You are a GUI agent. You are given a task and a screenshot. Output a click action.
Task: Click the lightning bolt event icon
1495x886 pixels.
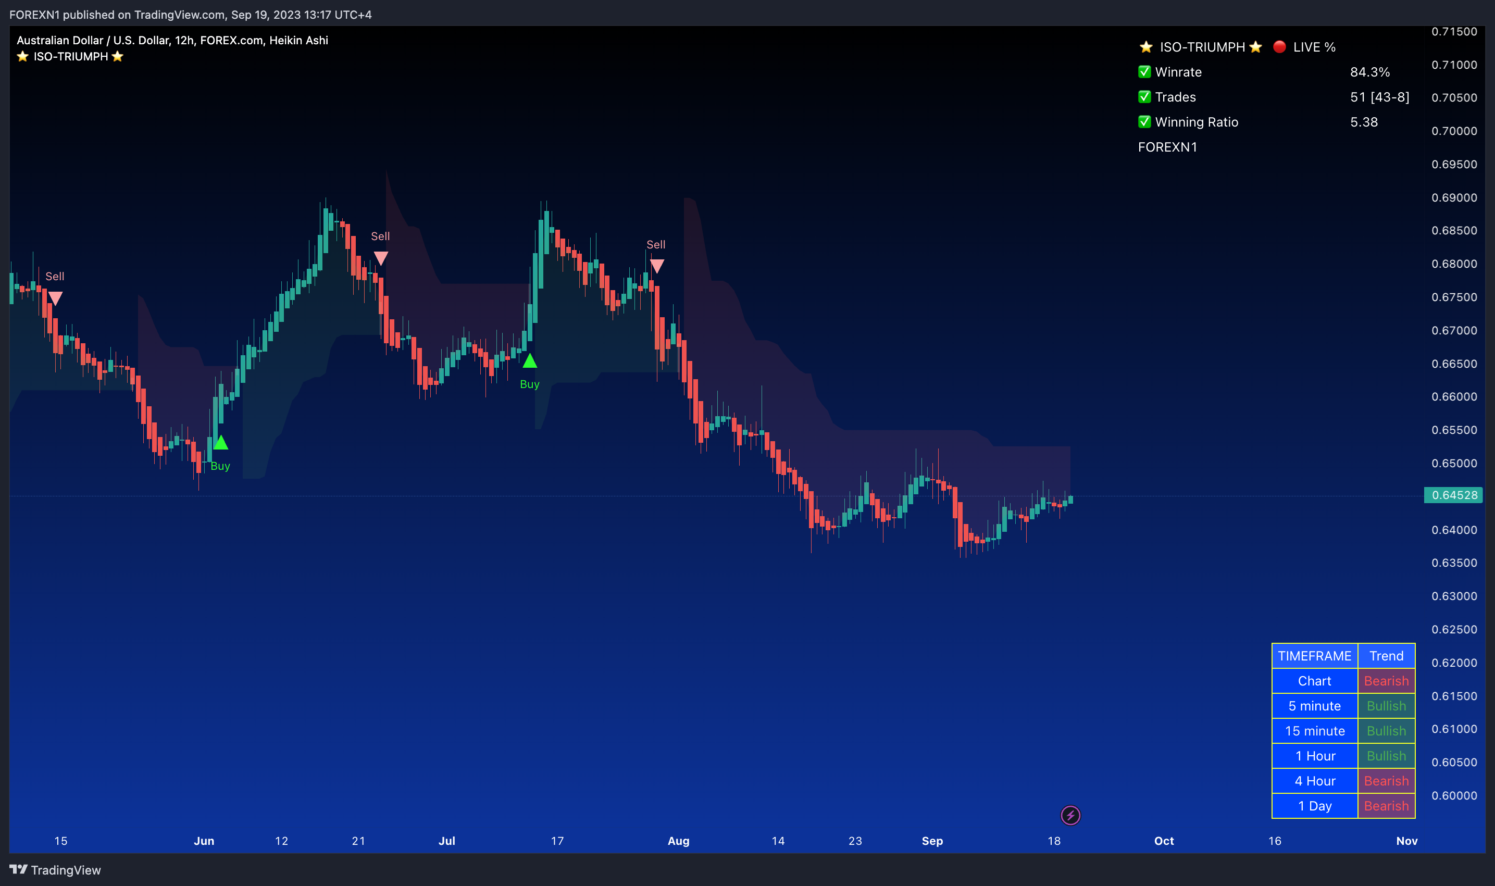pos(1070,815)
